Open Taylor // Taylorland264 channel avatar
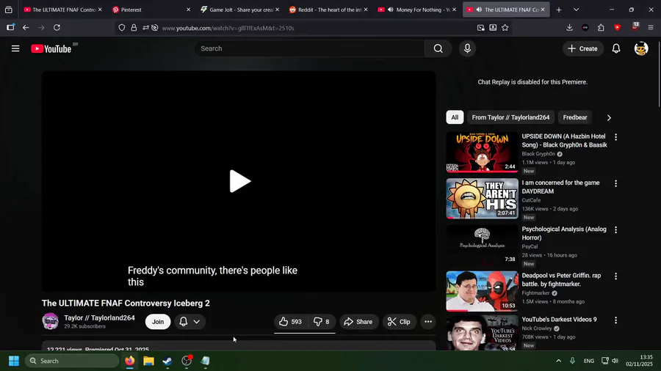The width and height of the screenshot is (661, 371). [51, 321]
